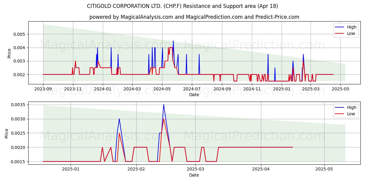
Task: Click the "2025-03" tick label on the top chart
Action: [x=310, y=89]
